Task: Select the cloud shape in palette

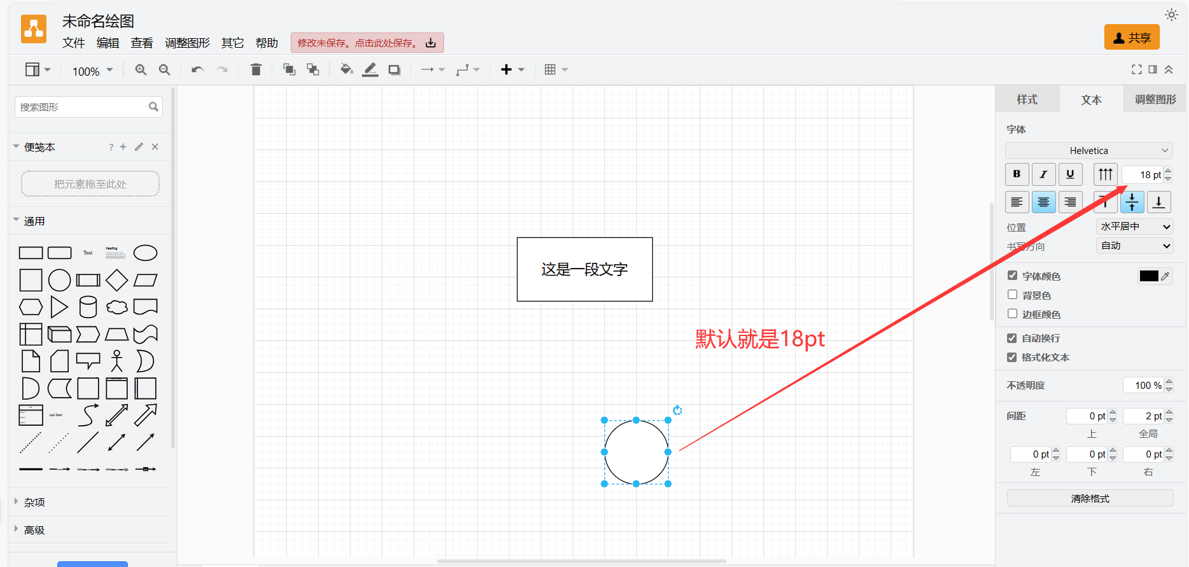Action: point(116,307)
